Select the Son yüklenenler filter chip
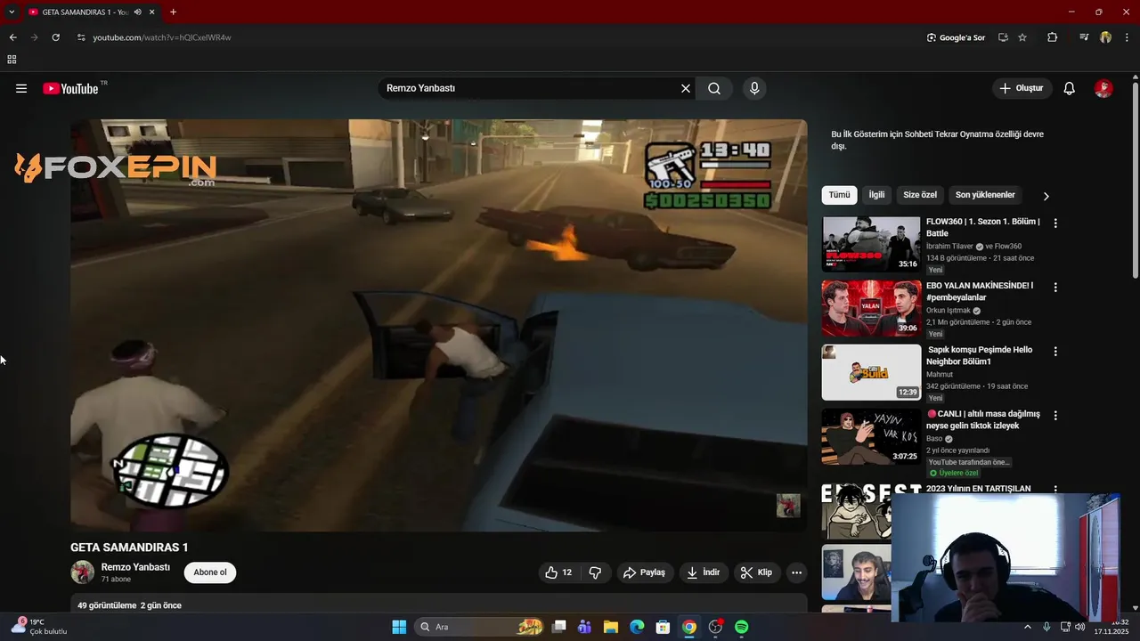Screen dimensions: 1140x641 point(985,195)
